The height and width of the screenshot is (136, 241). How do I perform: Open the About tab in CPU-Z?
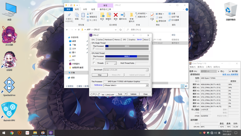point(146,40)
